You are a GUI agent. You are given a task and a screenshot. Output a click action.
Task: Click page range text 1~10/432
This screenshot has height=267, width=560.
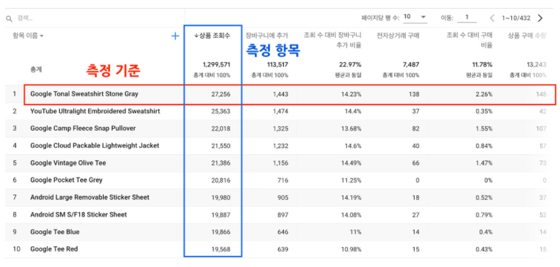(x=516, y=18)
